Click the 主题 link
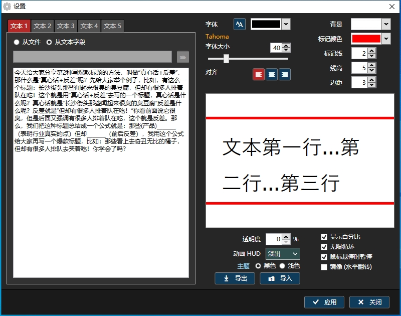Viewport: 401px width, 316px height. tap(243, 266)
